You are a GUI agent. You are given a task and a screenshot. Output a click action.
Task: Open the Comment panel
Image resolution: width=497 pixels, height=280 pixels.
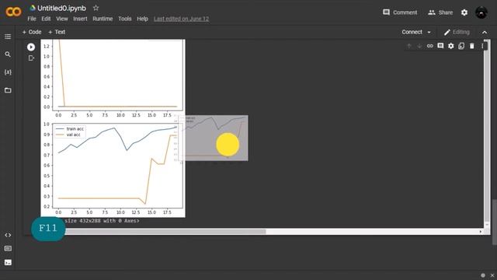(x=400, y=12)
